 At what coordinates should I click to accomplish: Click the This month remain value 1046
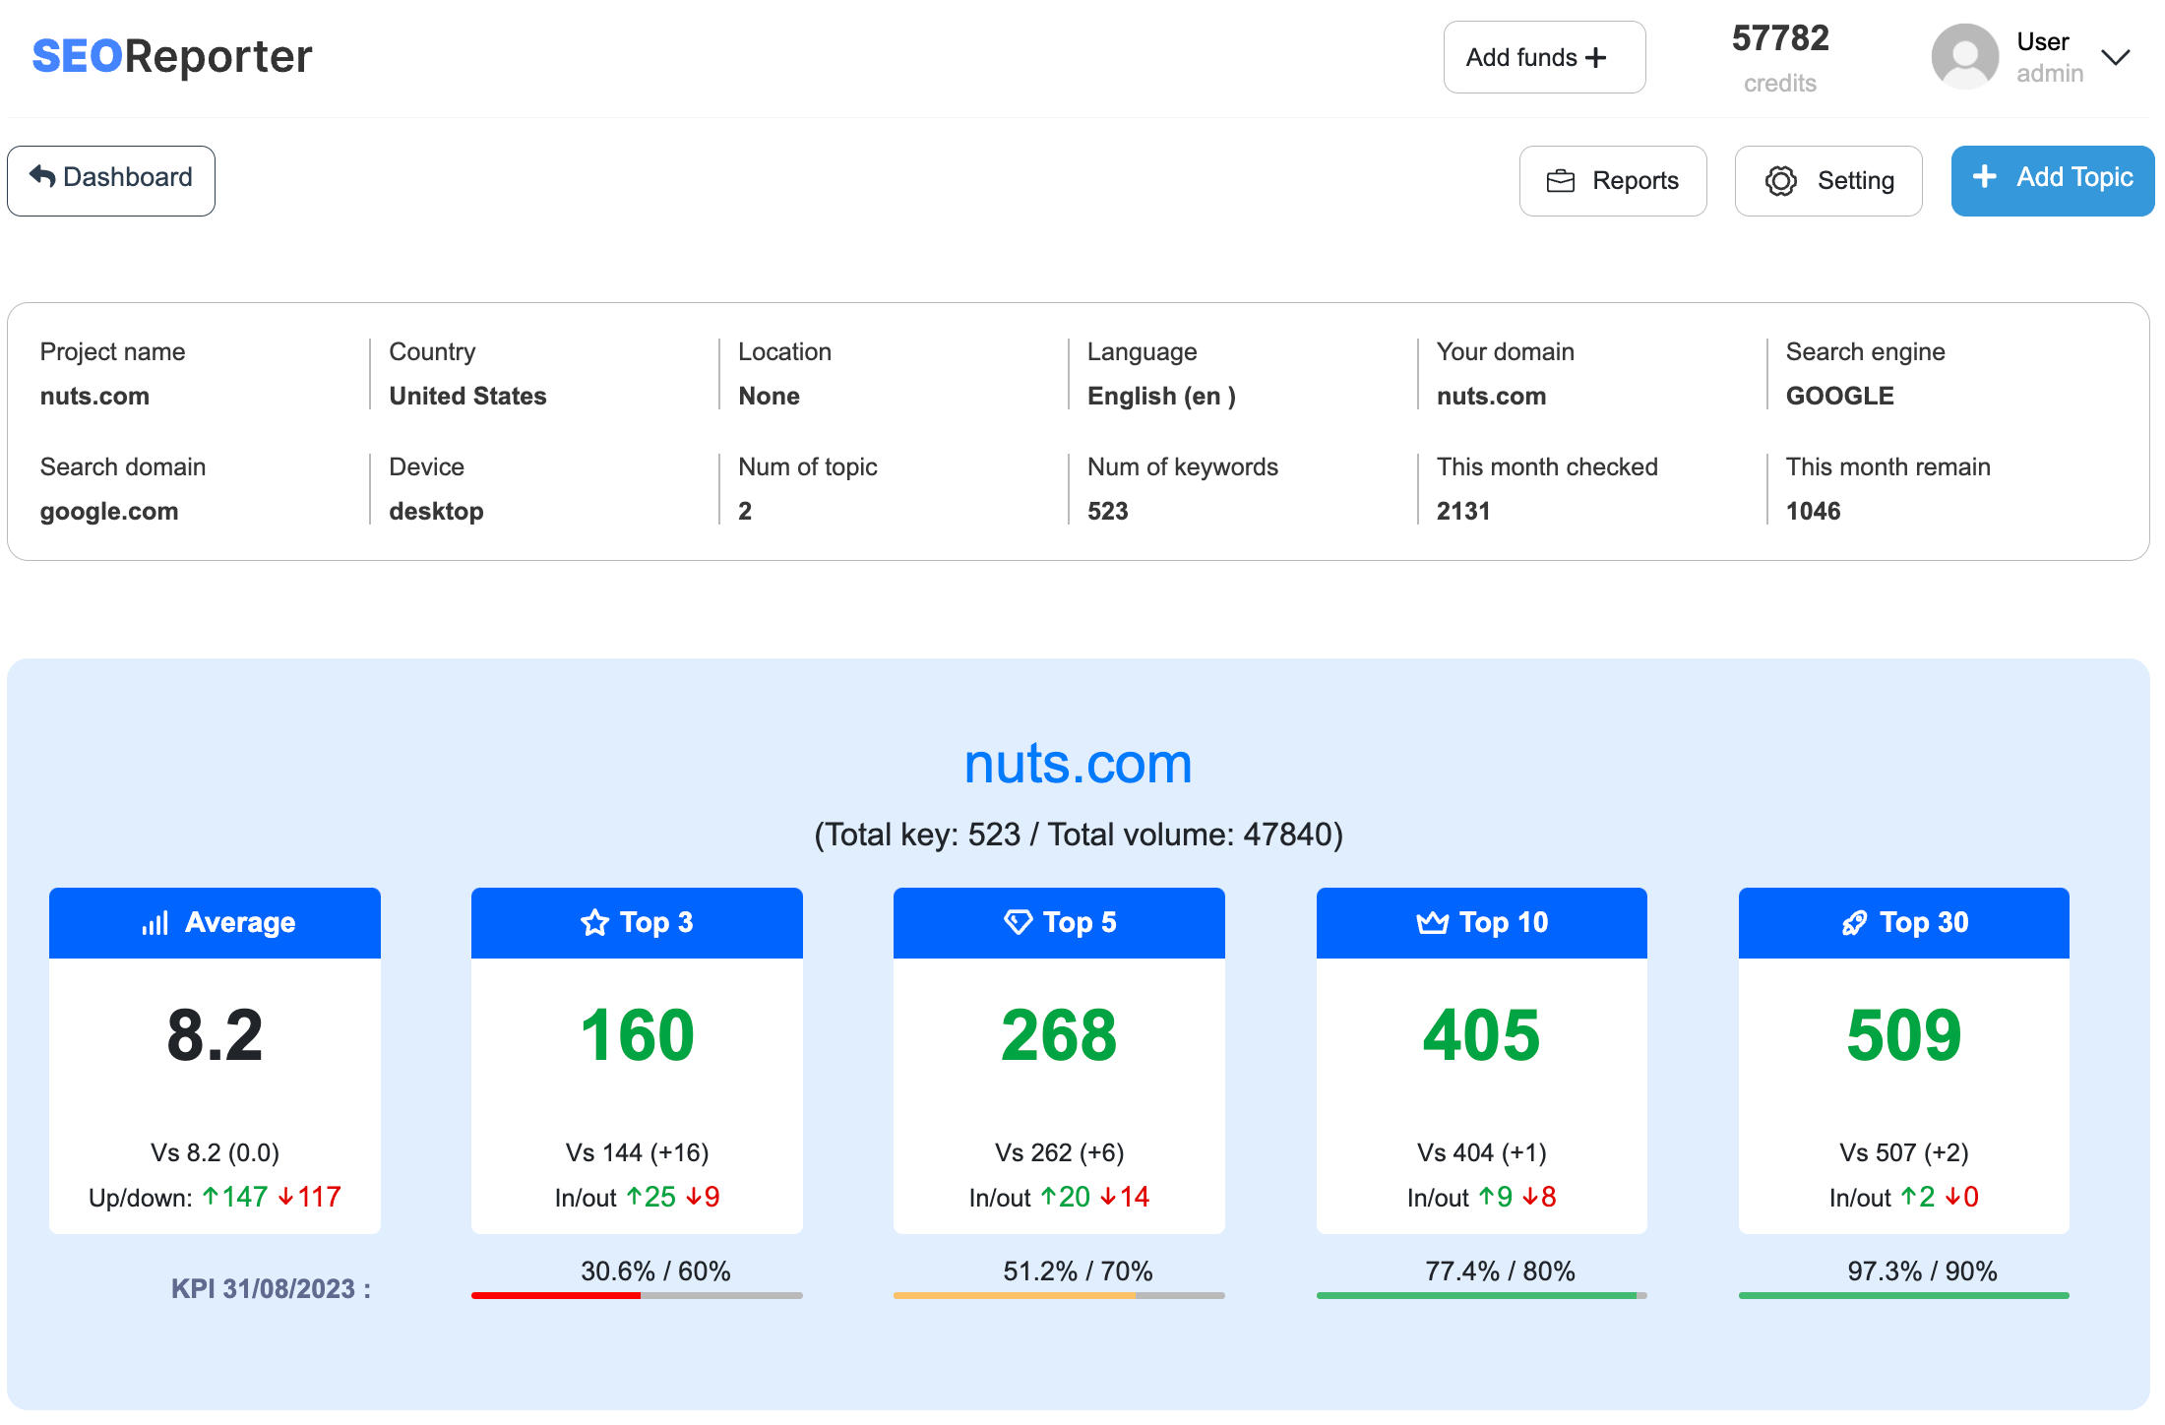coord(1813,511)
